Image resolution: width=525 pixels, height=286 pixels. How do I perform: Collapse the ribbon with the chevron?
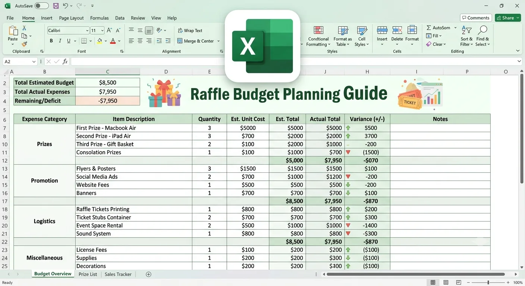[x=518, y=51]
